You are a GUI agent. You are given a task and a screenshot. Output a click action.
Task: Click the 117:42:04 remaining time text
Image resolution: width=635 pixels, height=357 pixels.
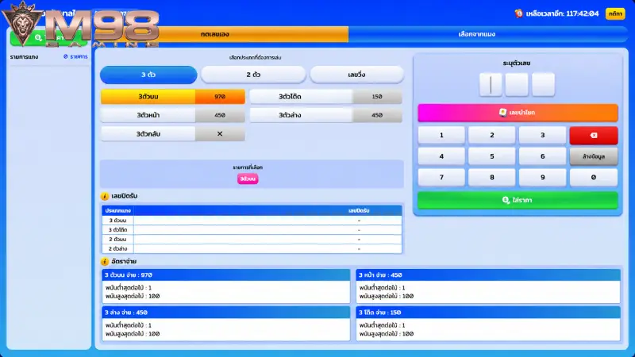[x=583, y=13]
